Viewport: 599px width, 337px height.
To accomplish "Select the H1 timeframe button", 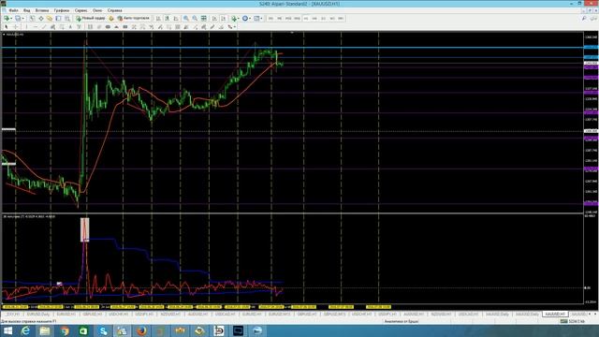I will coord(306,19).
